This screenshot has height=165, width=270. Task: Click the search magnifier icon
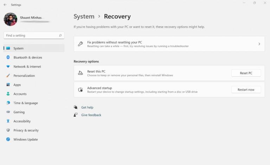(x=60, y=35)
